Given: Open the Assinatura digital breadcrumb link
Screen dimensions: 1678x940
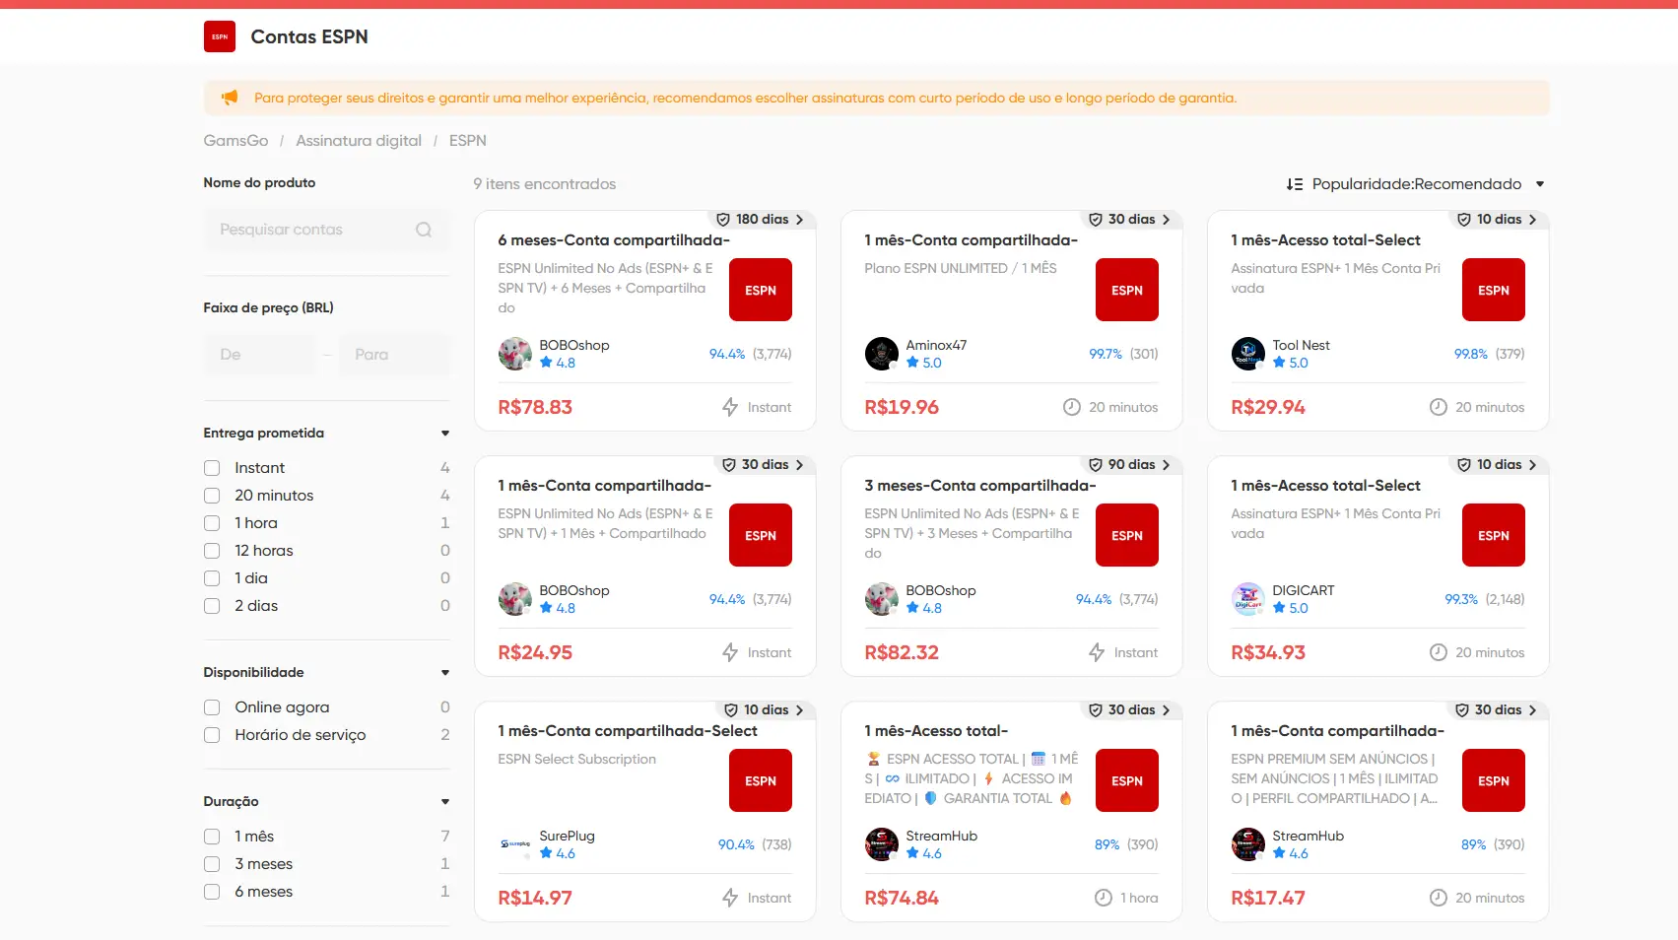Looking at the screenshot, I should pos(359,141).
